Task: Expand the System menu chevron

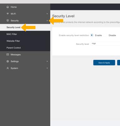Action: (x=47, y=68)
